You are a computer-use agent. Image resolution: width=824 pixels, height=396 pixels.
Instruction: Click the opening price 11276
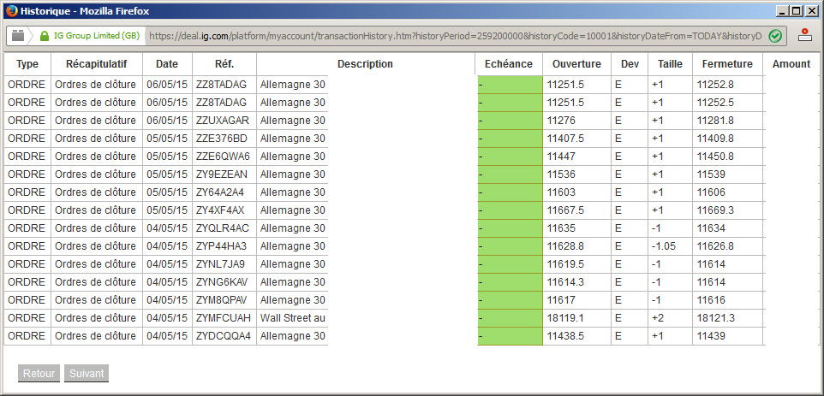[x=561, y=121]
